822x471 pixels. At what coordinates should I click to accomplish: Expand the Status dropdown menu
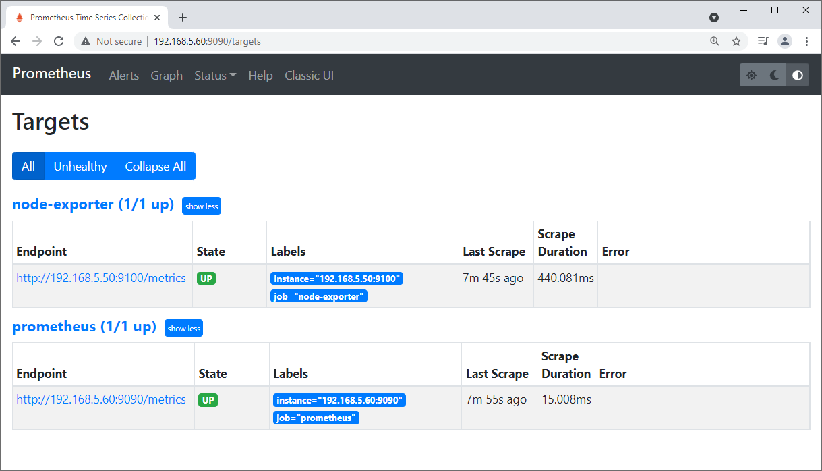click(215, 76)
